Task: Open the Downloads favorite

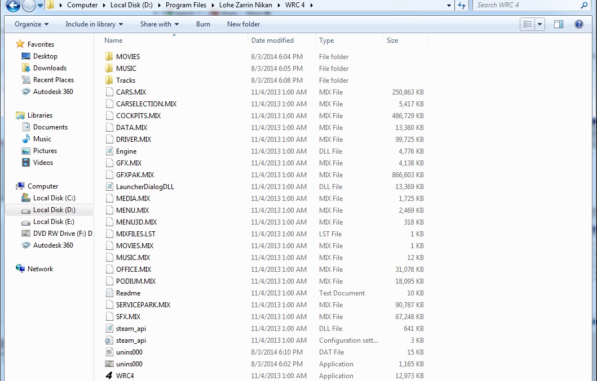Action: coord(50,68)
